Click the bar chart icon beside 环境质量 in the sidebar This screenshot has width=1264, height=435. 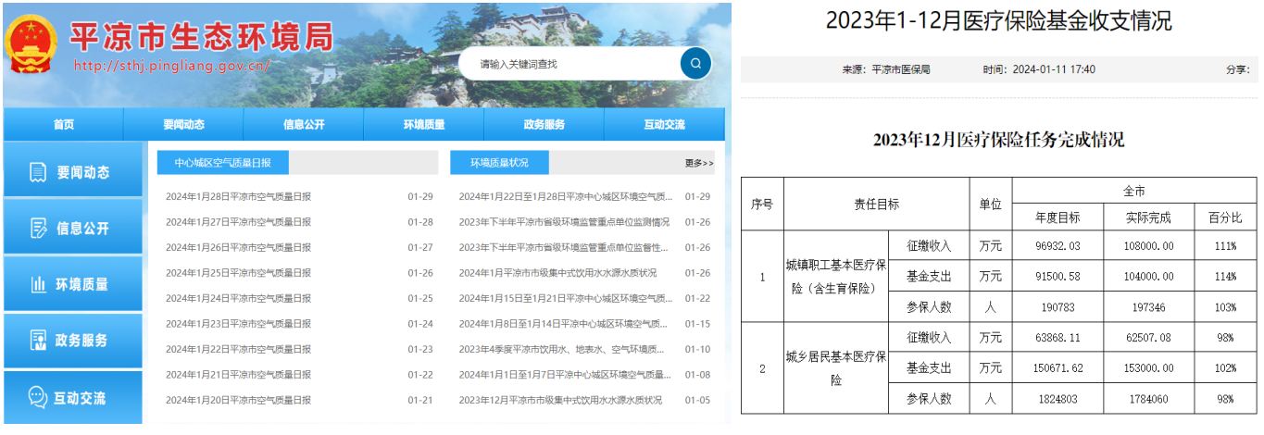38,284
